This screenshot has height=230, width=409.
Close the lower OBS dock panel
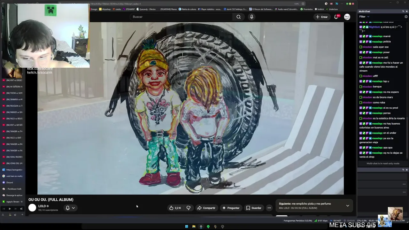coord(406,170)
